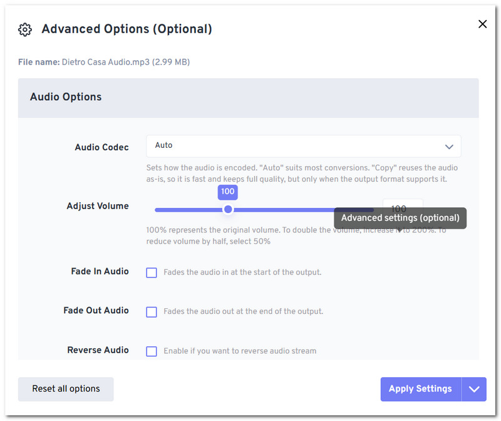
Task: Click the Advanced settings (optional) tooltip
Action: pos(400,218)
